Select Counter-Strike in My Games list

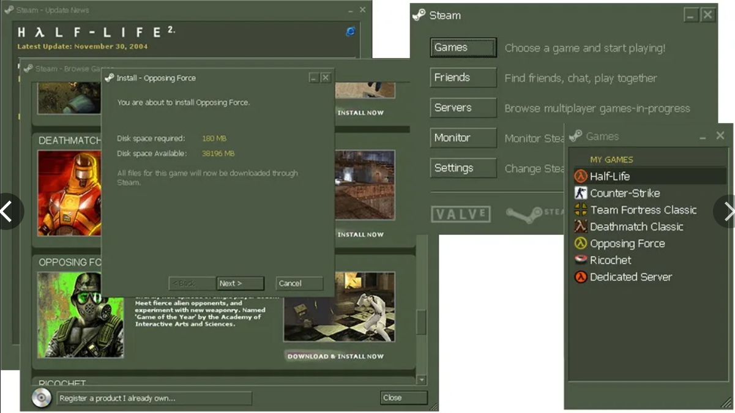[649, 193]
